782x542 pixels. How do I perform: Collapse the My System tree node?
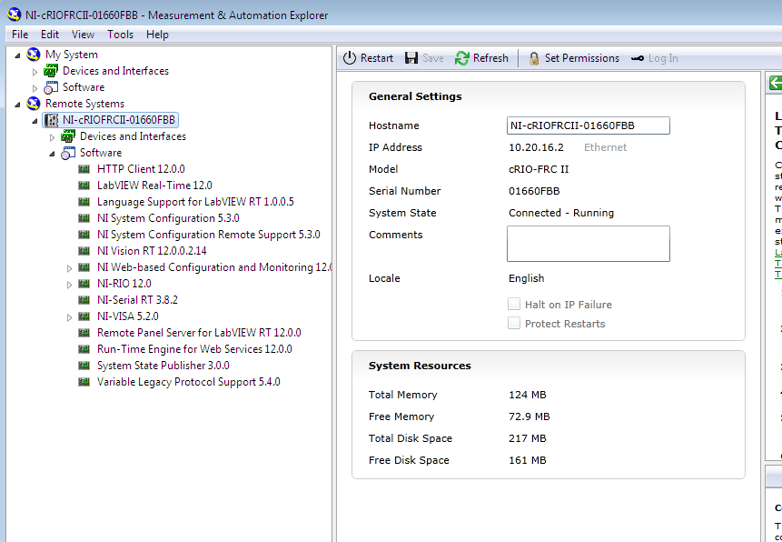click(18, 55)
